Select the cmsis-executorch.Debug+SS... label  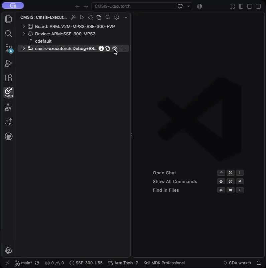(x=66, y=49)
